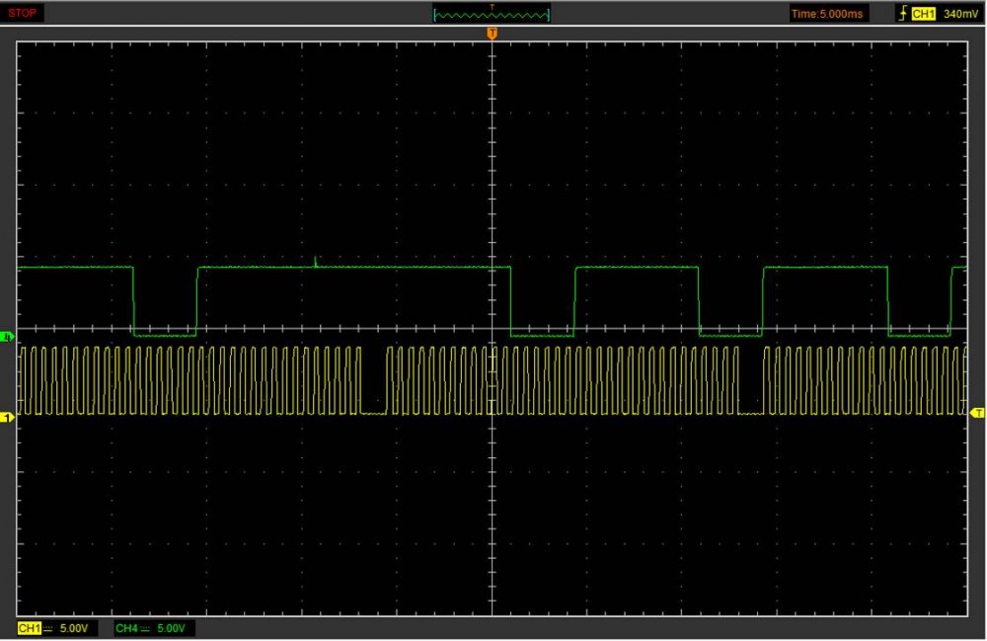Click the orange trigger position marker above the grid
This screenshot has height=641, width=987.
pos(492,34)
